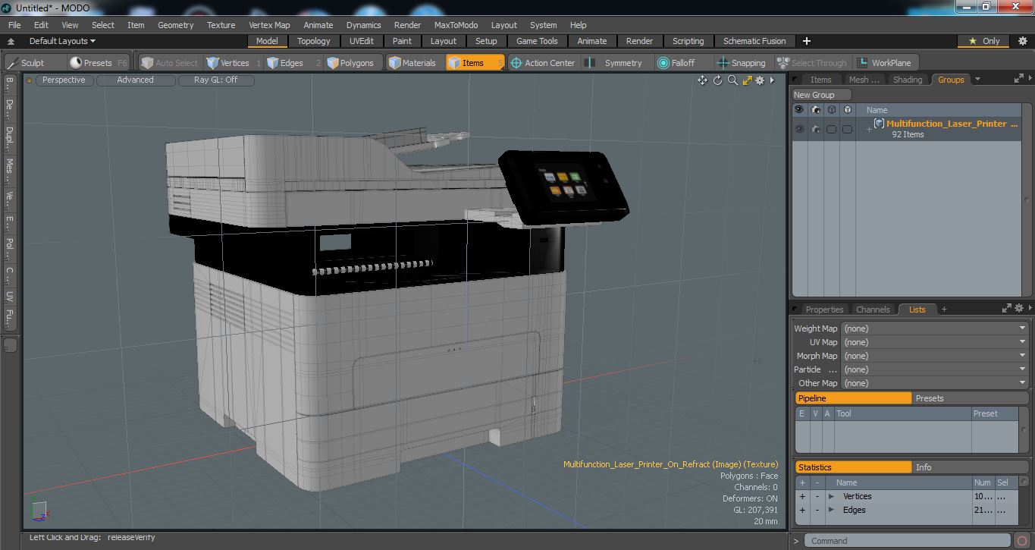Viewport: 1035px width, 550px height.
Task: Toggle render state of the Multifunction_Laser_Printer group
Action: click(815, 130)
